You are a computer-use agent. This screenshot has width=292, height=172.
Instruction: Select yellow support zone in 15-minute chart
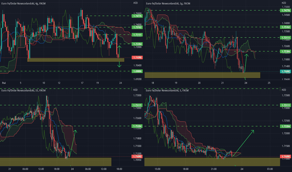(56, 162)
